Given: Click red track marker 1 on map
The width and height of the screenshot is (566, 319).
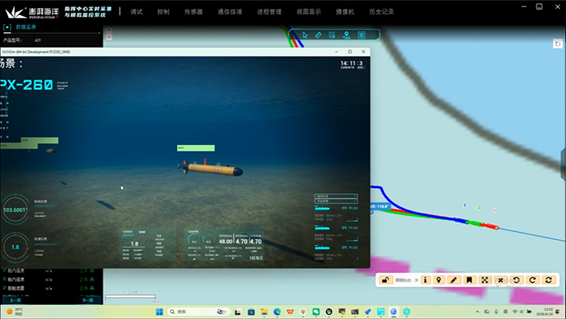Looking at the screenshot, I should [x=494, y=210].
